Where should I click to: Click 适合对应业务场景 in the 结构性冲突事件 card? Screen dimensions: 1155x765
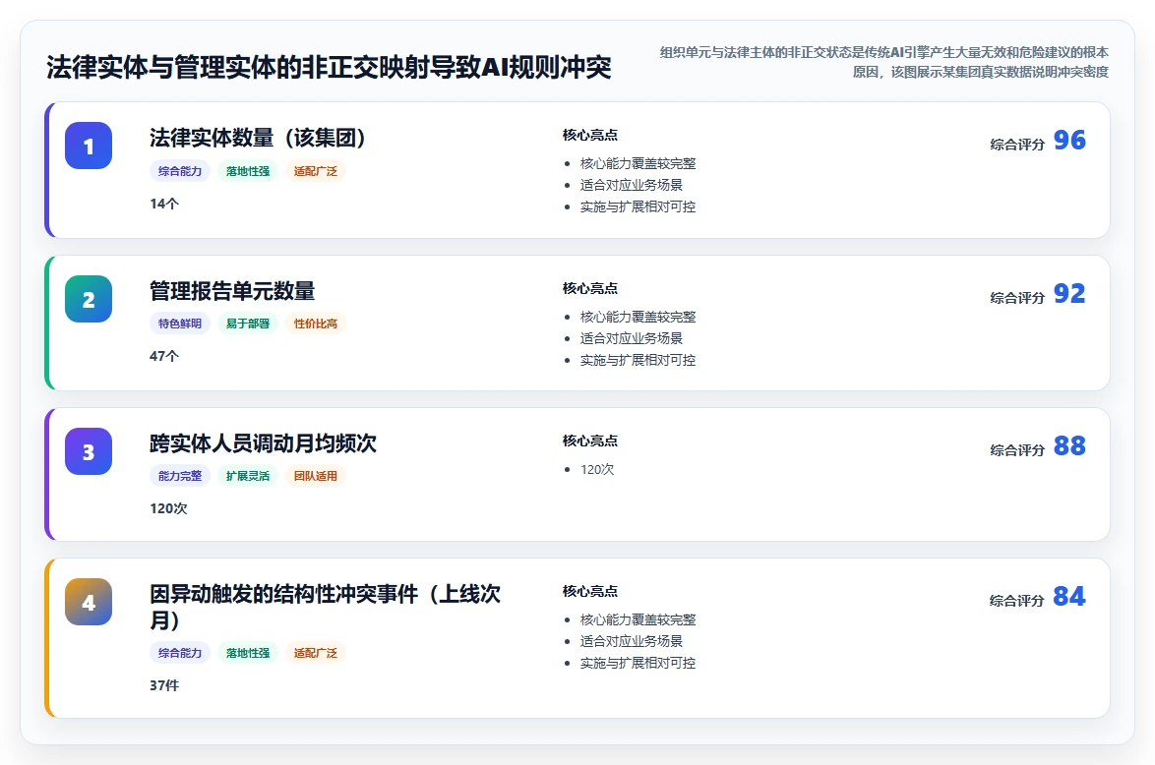[632, 641]
